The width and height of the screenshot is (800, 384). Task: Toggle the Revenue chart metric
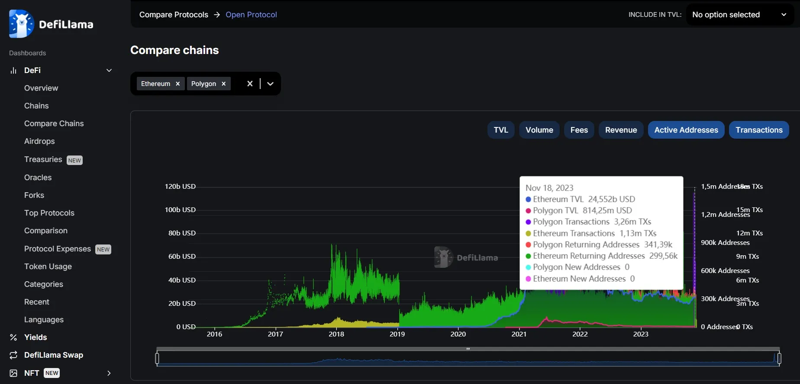pyautogui.click(x=621, y=130)
